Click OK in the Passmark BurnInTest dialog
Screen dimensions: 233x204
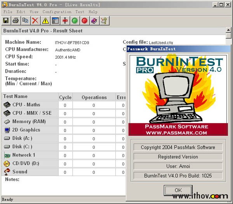click(x=178, y=190)
